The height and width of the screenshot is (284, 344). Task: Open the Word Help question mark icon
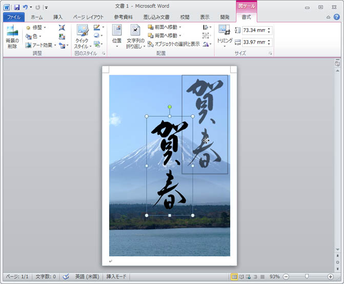coord(336,17)
